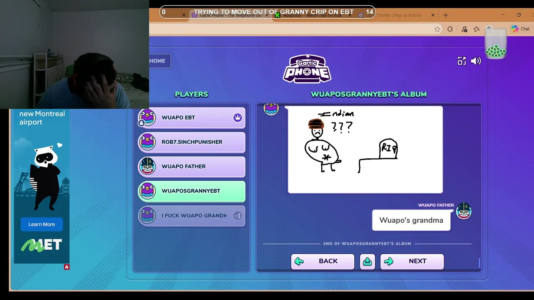Advance with the NEXT button
534x300 pixels.
coord(412,262)
